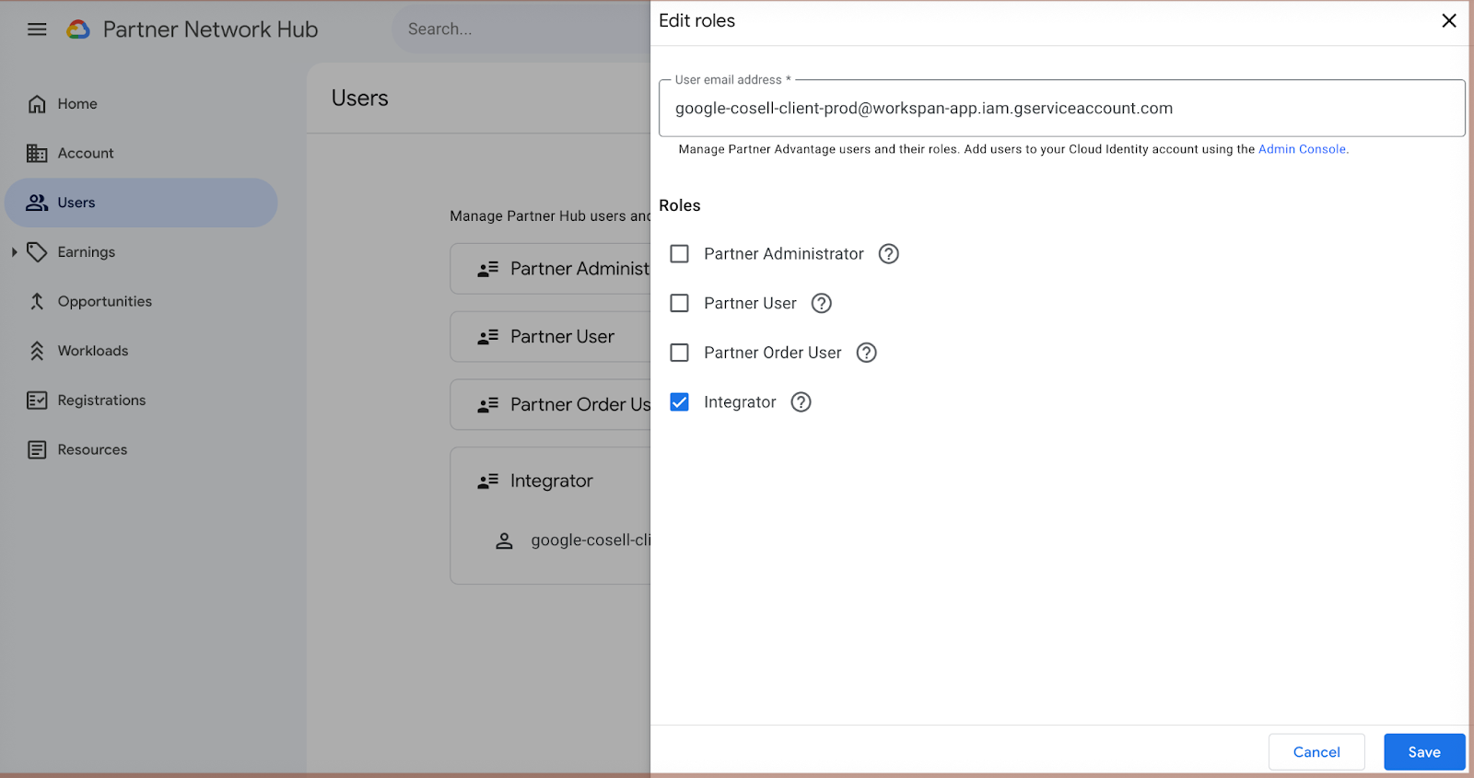This screenshot has width=1474, height=778.
Task: Click the Partner Network Hub title
Action: click(x=210, y=29)
